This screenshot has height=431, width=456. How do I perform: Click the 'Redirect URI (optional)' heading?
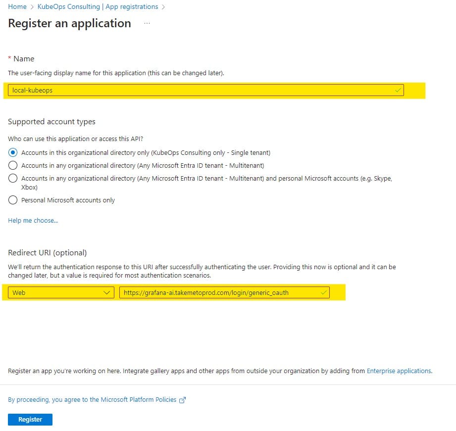coord(47,252)
